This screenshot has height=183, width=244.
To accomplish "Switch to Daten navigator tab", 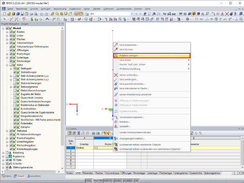I will pos(6,176).
